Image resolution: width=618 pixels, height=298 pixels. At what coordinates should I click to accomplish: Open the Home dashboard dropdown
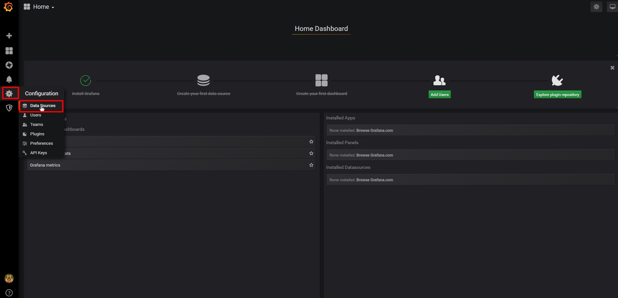(x=39, y=7)
